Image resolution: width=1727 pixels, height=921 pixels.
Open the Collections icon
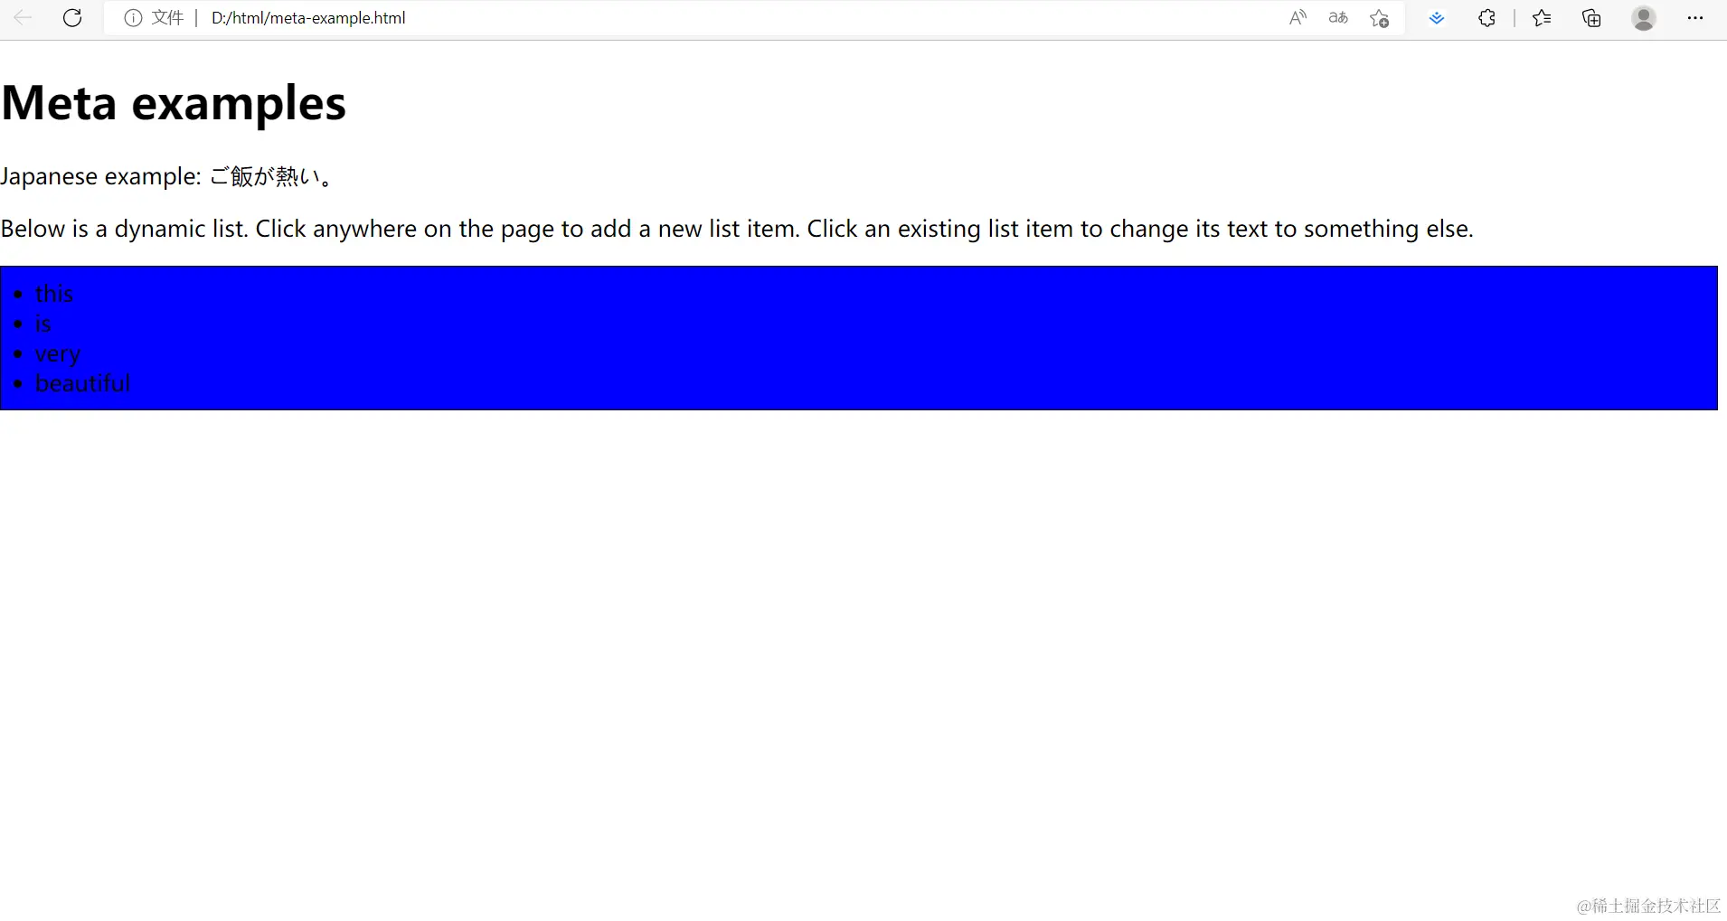[x=1591, y=18]
